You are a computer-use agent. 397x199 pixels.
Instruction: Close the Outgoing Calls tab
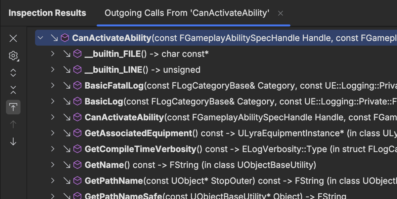[x=281, y=14]
